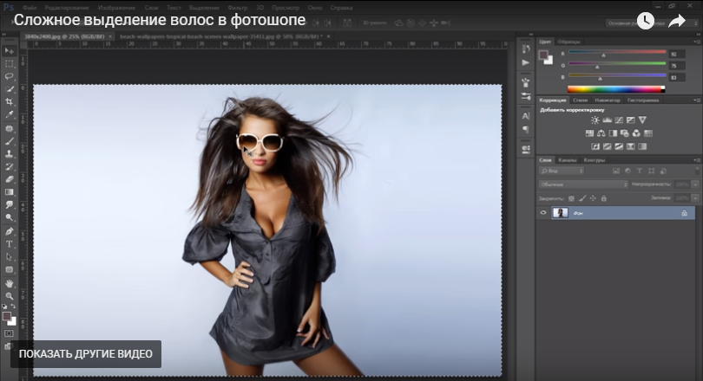Image resolution: width=703 pixels, height=381 pixels.
Task: Click the Watch Later clock icon
Action: coord(646,22)
